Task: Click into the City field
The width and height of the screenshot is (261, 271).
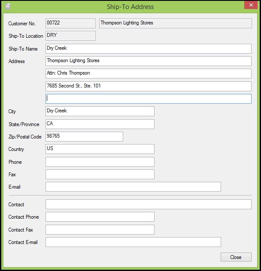Action: point(100,111)
